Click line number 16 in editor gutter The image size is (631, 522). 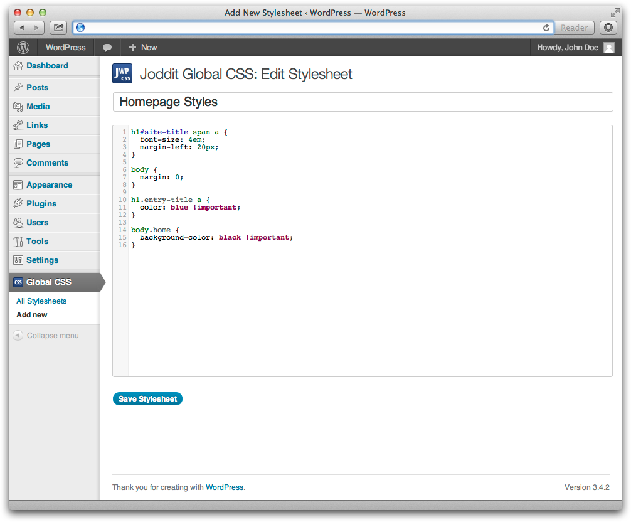(x=122, y=245)
